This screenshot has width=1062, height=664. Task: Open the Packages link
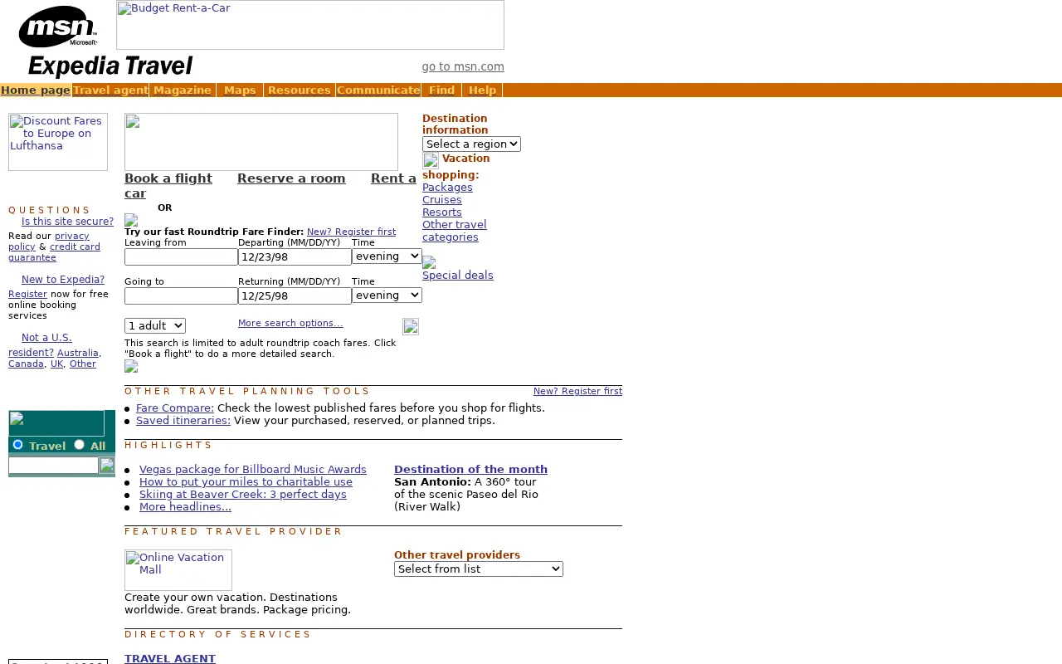[447, 188]
